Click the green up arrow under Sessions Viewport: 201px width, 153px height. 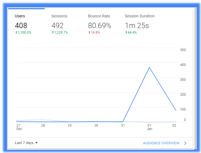(x=53, y=33)
